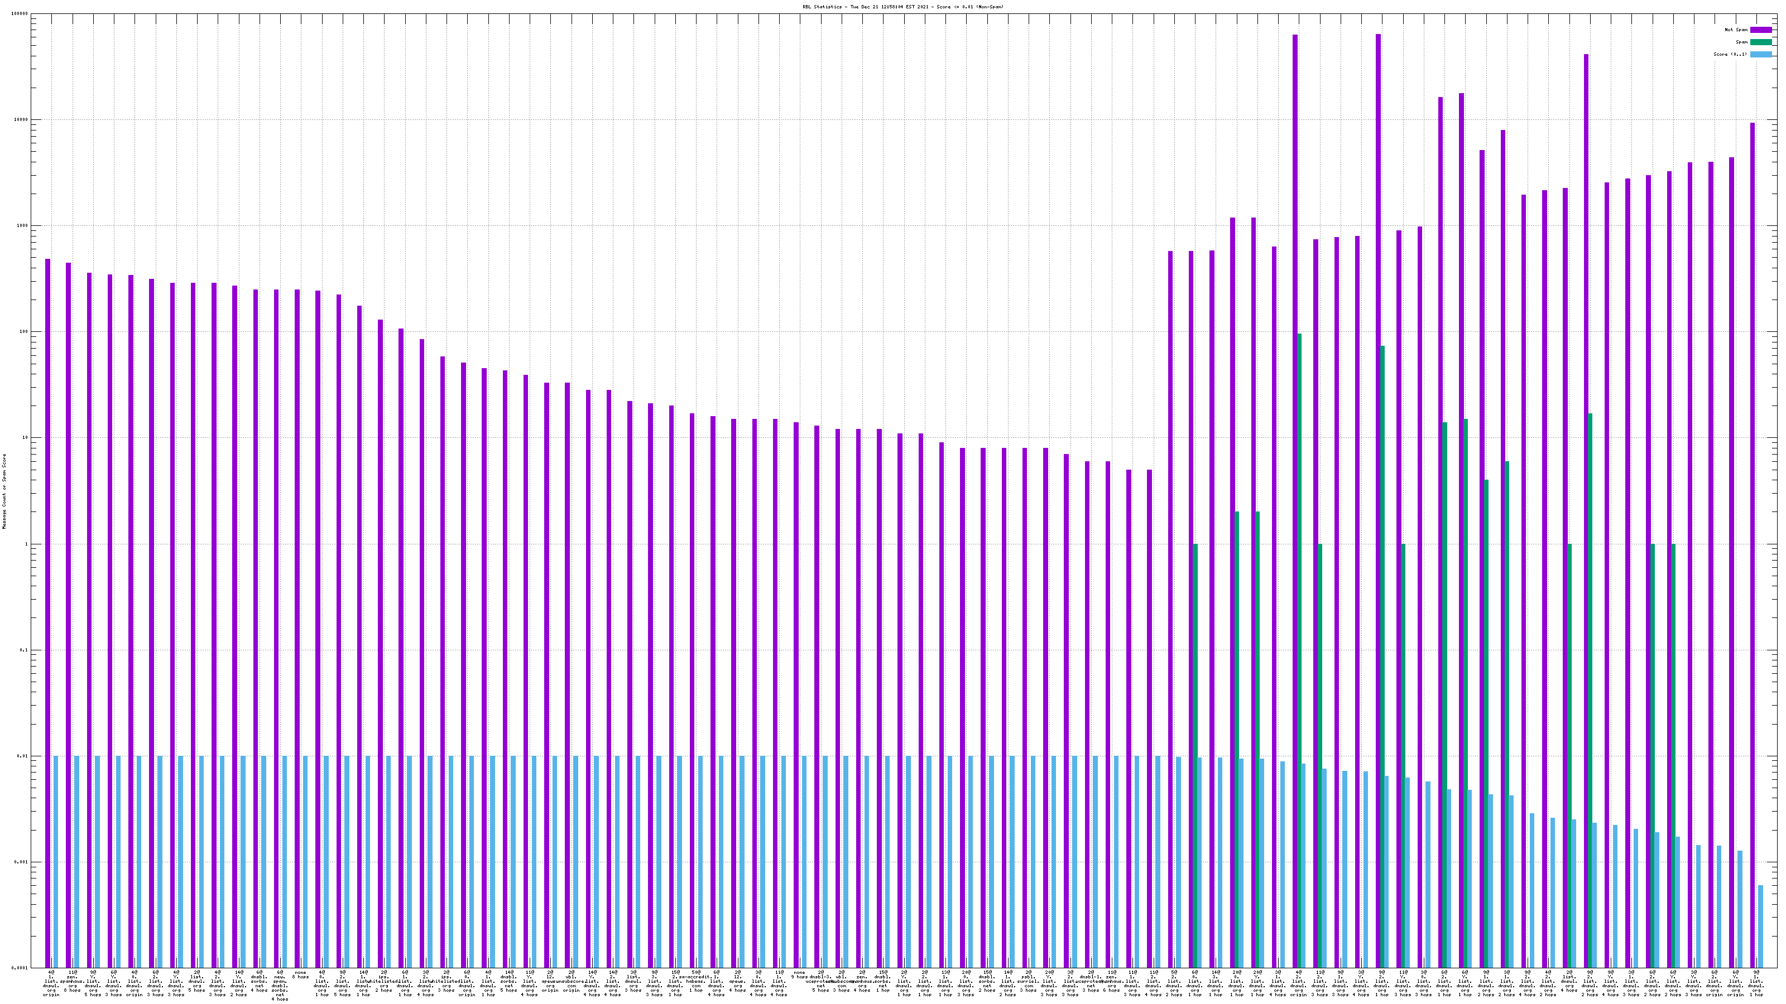Image resolution: width=1786 pixels, height=1004 pixels.
Task: Select the new.spam.dnsbl.sorbs.net 4 hops label
Action: coord(280,986)
